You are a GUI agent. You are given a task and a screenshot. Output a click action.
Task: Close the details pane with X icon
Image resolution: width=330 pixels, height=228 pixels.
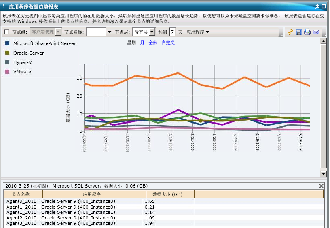pos(322,186)
